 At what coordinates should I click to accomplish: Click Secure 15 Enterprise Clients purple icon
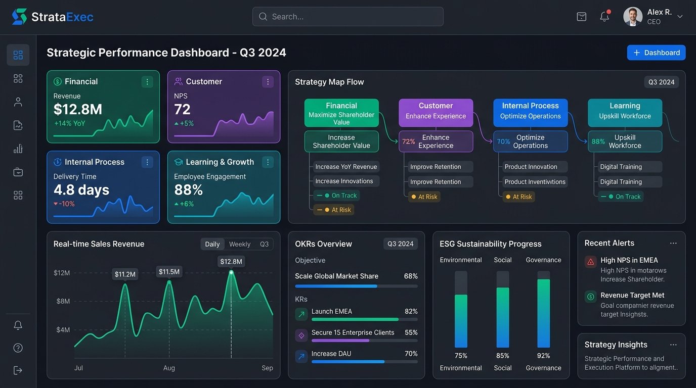point(301,335)
